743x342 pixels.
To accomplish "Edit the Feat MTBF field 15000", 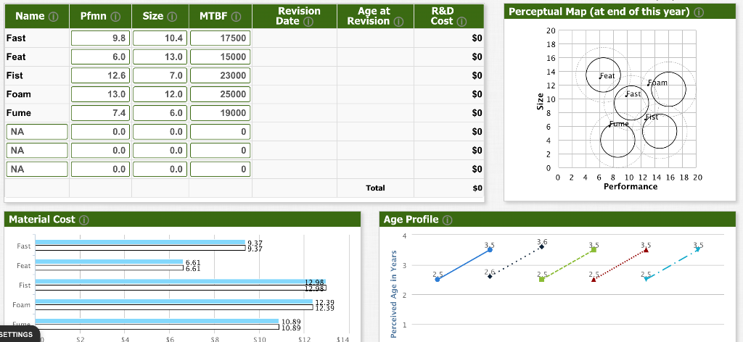I will (x=220, y=57).
